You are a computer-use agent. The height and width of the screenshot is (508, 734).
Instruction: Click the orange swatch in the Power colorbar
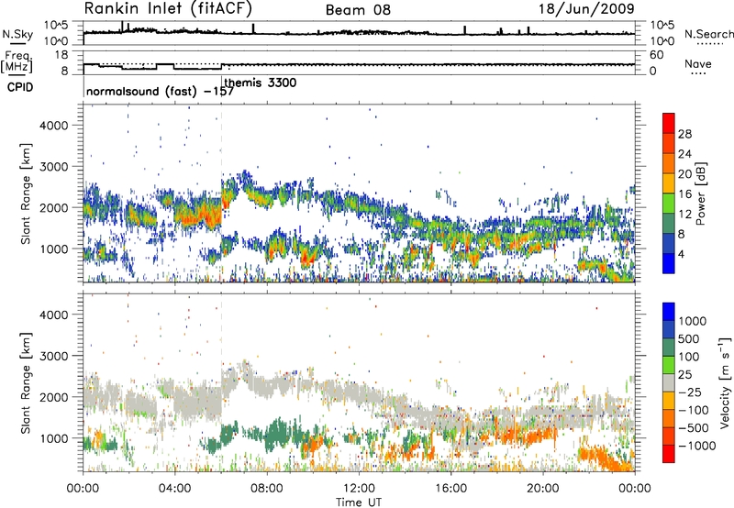tap(669, 163)
